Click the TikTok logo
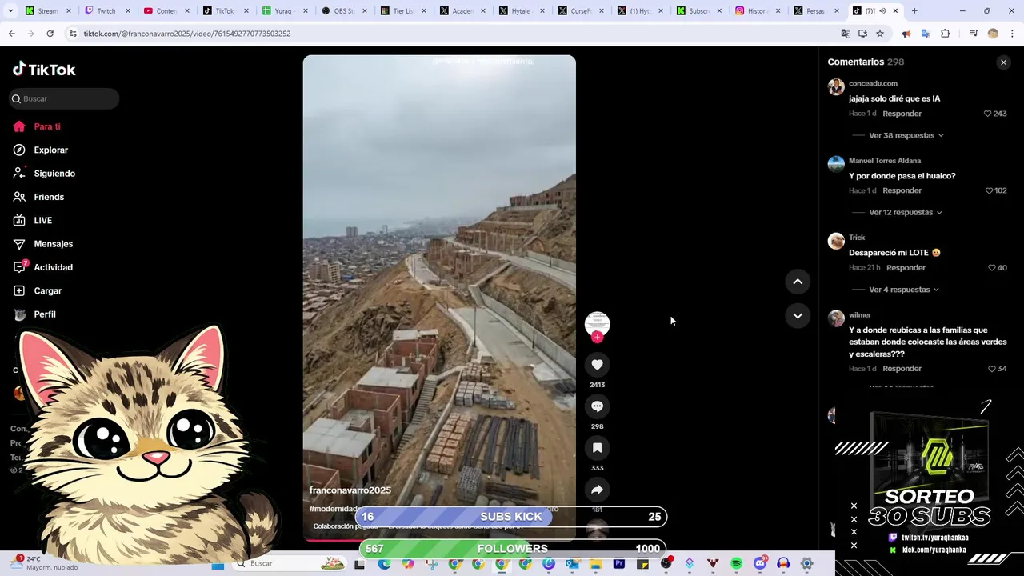Image resolution: width=1024 pixels, height=576 pixels. tap(44, 70)
